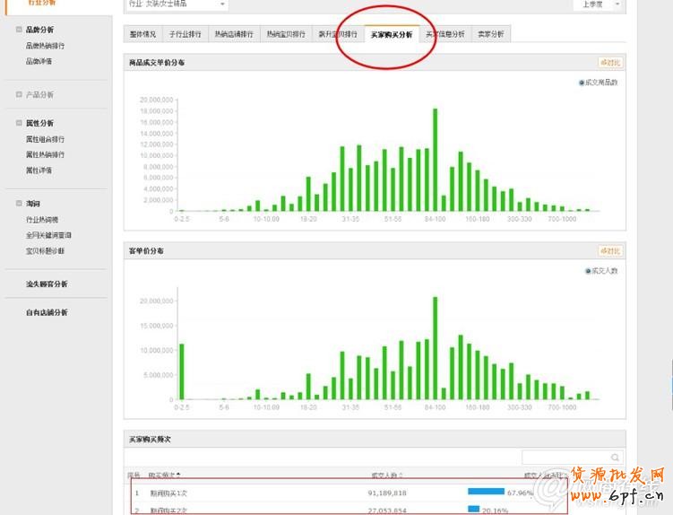
Task: Go to 流失顾客分析 in sidebar
Action: pyautogui.click(x=47, y=284)
